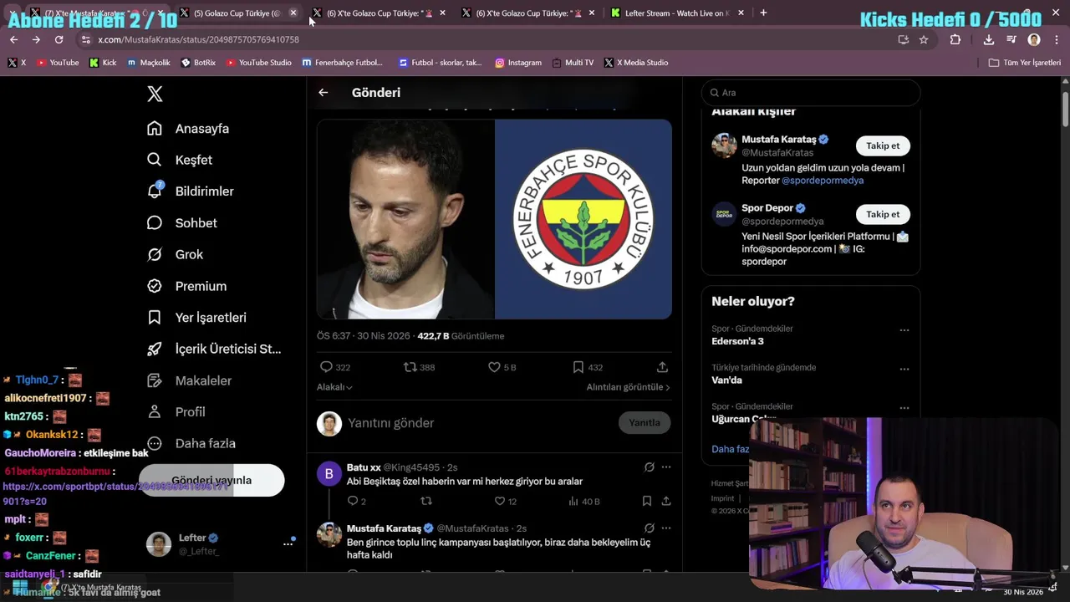Viewport: 1070px width, 602px height.
Task: Open more options for Van'da trend
Action: [x=904, y=369]
